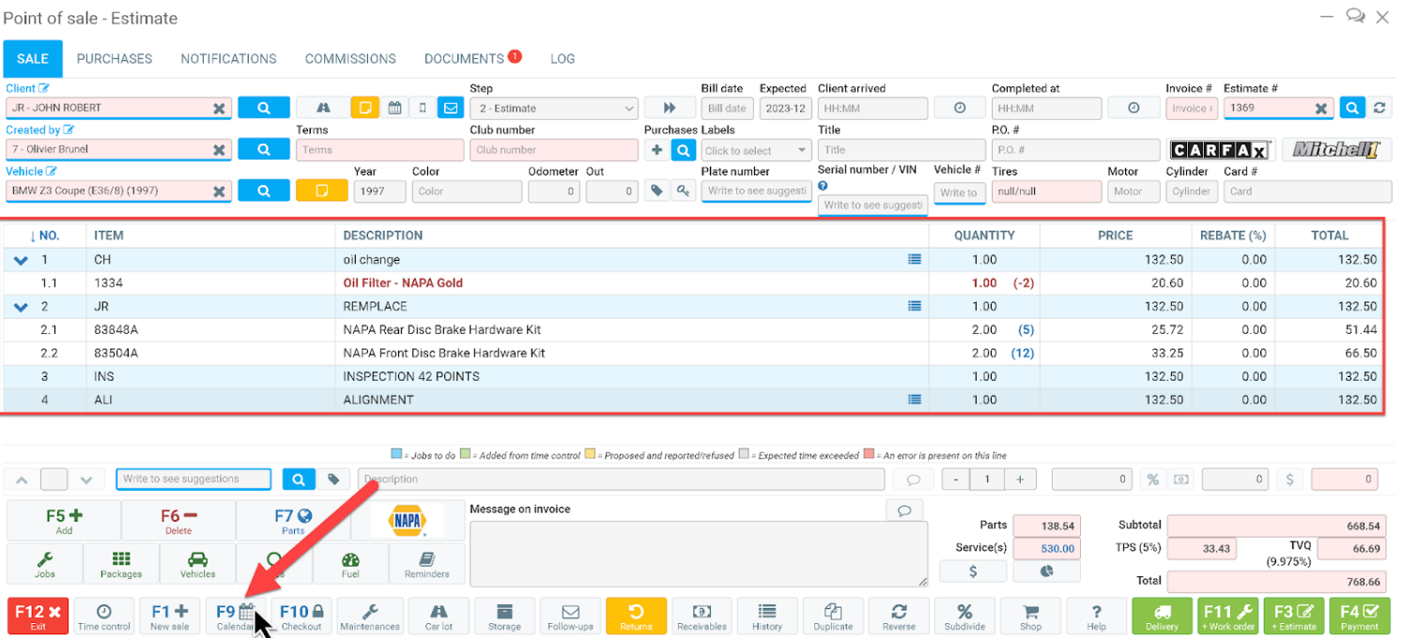
Task: Collapse the REMPLACE row chevron
Action: coord(21,307)
